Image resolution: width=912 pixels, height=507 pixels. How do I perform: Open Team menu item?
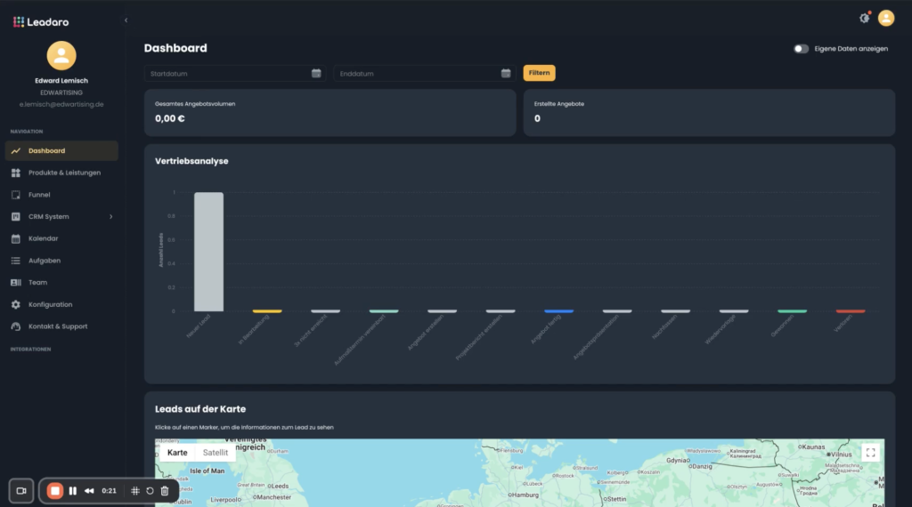pyautogui.click(x=61, y=283)
